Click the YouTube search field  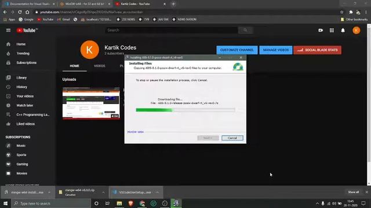point(172,30)
